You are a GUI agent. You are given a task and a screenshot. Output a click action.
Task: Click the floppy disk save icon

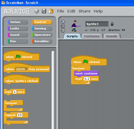point(44,11)
